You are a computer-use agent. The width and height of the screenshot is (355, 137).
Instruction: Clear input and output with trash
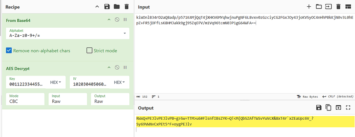338,7
